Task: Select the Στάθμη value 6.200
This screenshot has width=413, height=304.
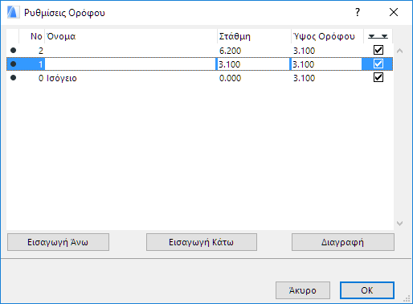Action: tap(230, 51)
